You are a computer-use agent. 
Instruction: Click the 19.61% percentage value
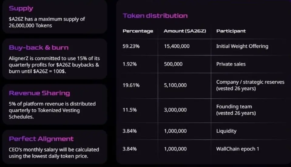pyautogui.click(x=131, y=85)
